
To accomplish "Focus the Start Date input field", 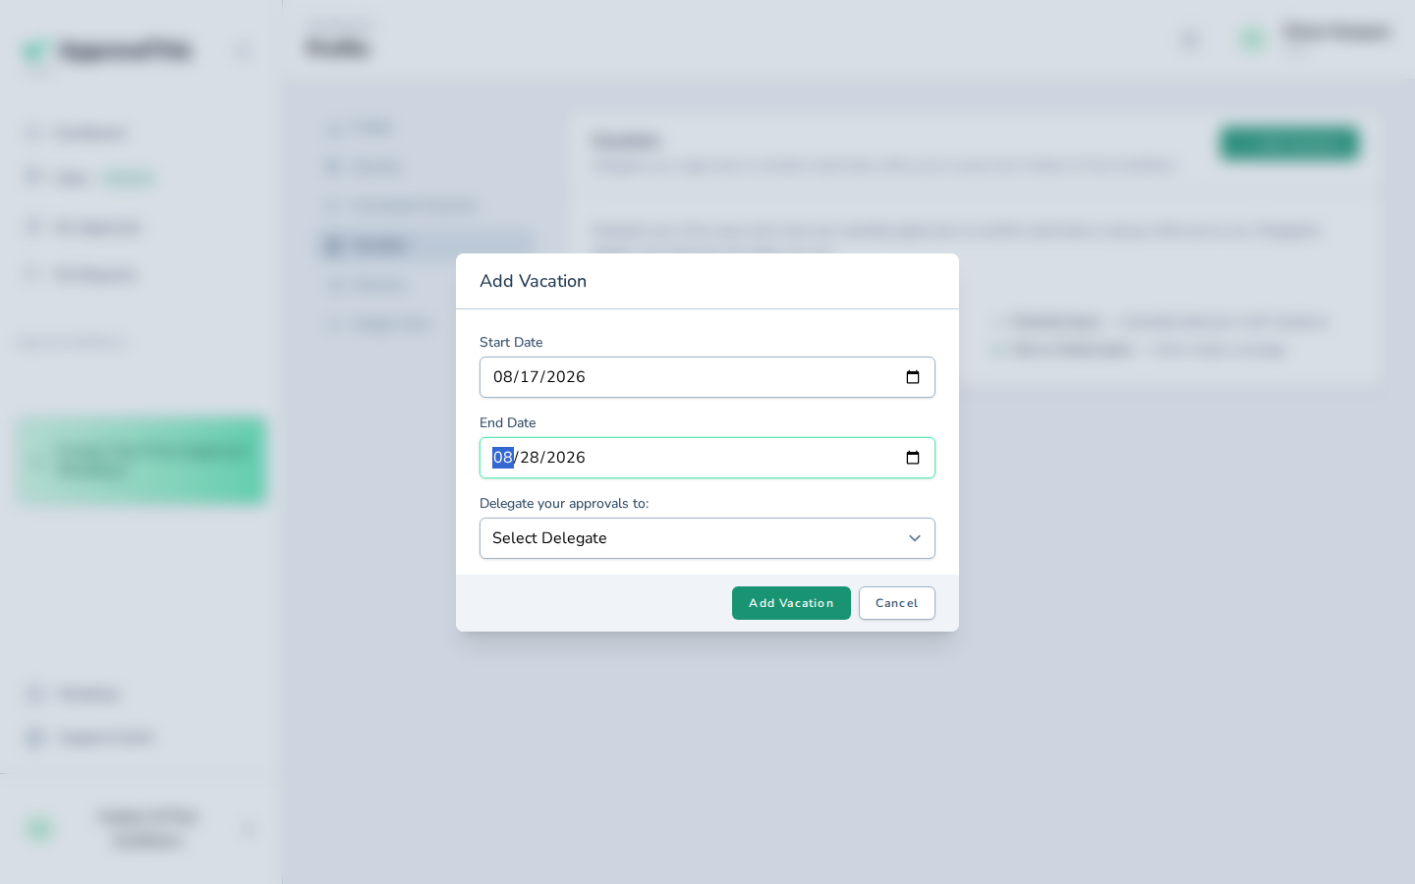I will pos(707,377).
